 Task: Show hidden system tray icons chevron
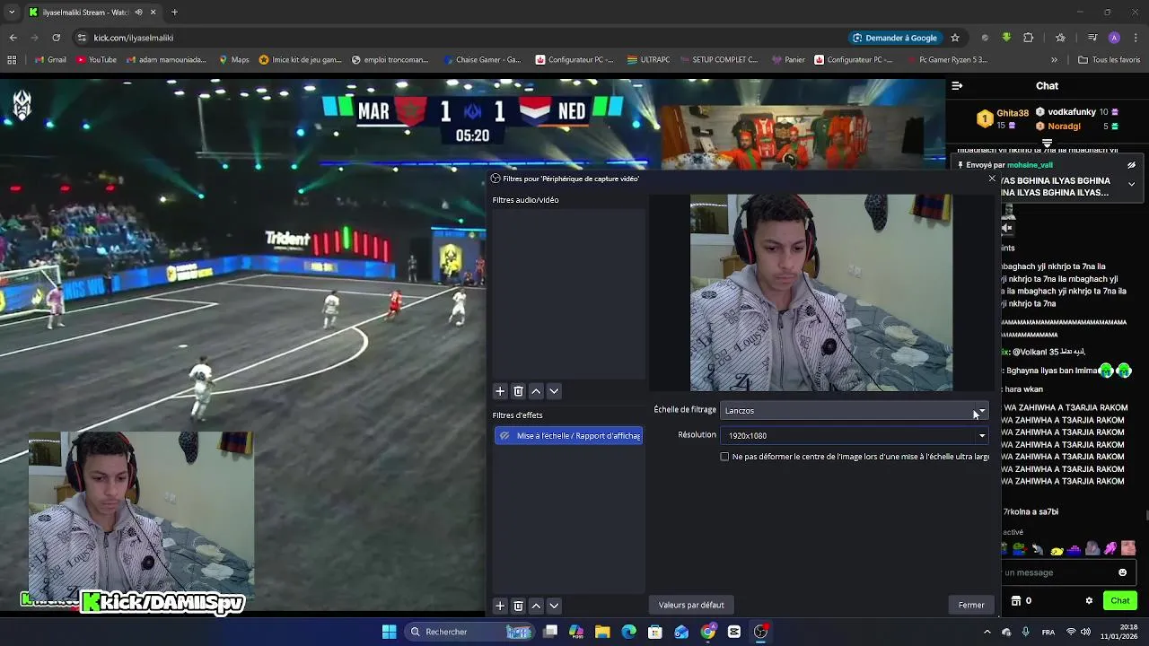click(987, 632)
